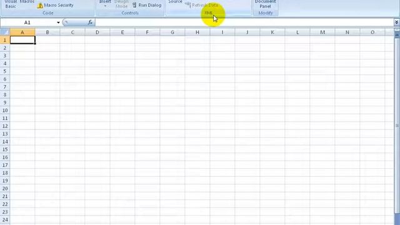Select row 10 header
This screenshot has width=400, height=225.
click(5, 111)
